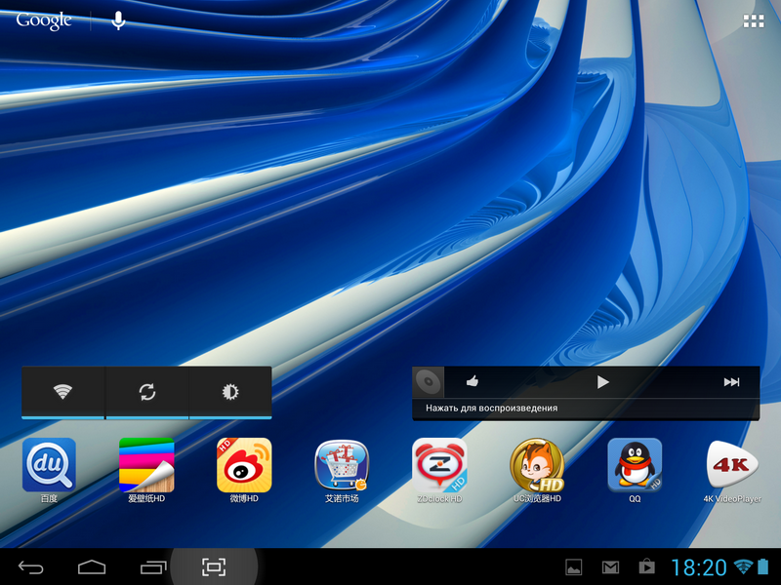Tap the battery status icon
This screenshot has height=585, width=781.
pos(763,566)
